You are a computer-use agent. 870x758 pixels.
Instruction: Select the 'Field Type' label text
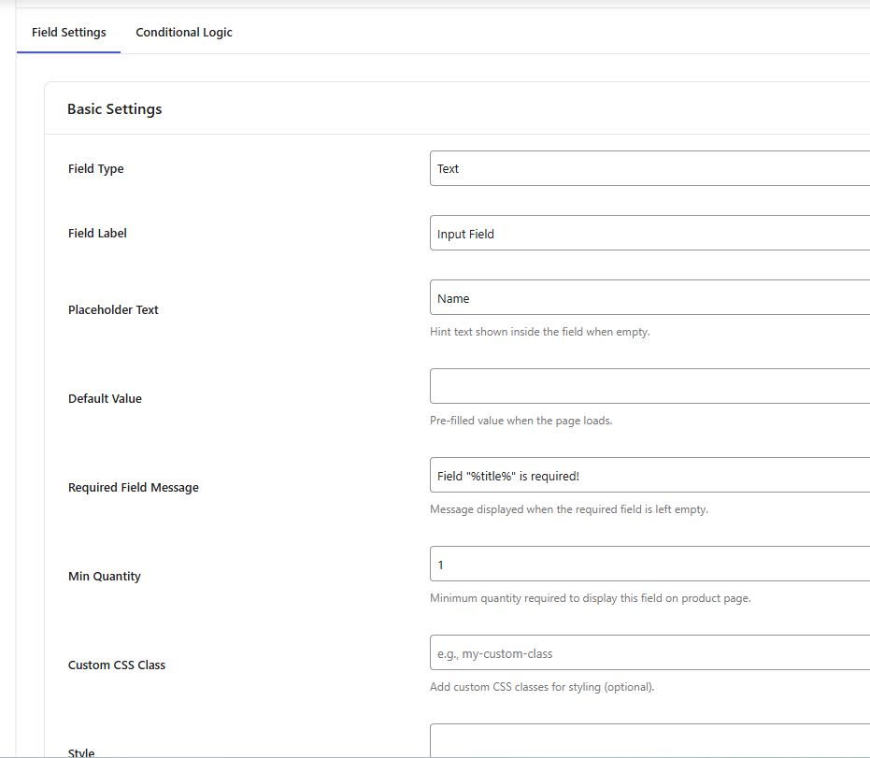click(96, 168)
